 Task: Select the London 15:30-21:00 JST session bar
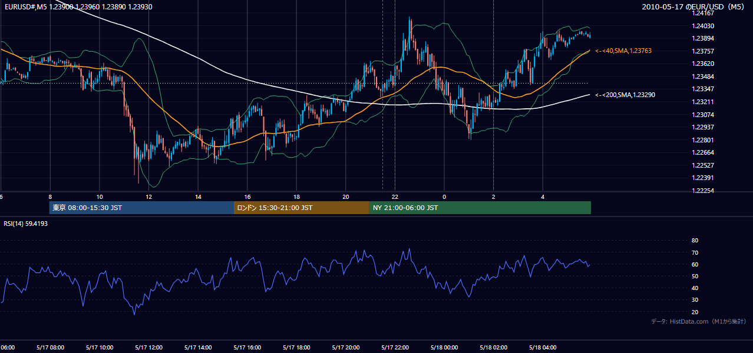pos(302,208)
